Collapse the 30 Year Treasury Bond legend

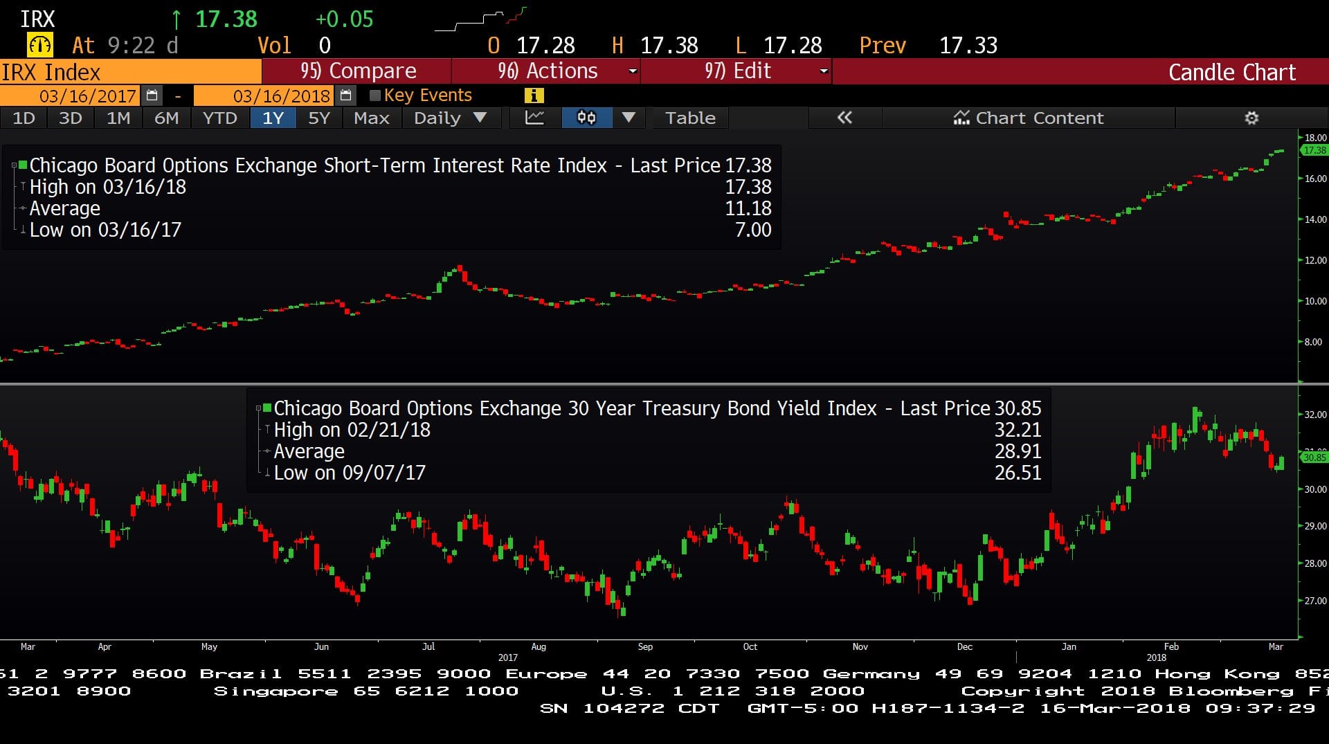[x=258, y=408]
